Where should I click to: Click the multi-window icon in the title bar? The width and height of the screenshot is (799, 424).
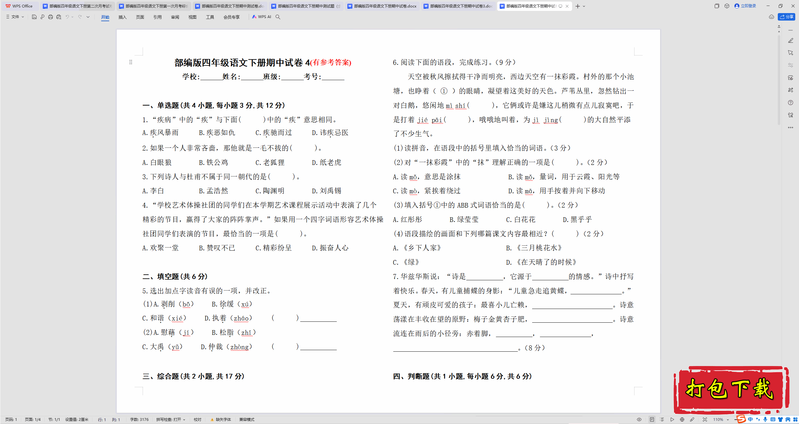[717, 6]
